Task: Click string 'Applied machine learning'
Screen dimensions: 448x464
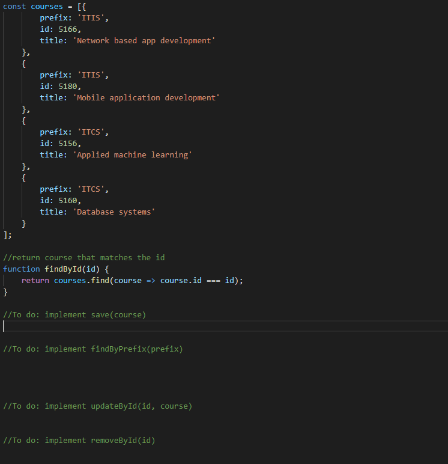Action: point(133,155)
